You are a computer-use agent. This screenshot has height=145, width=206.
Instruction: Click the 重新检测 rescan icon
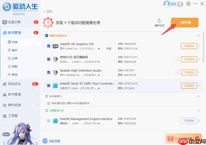[x=159, y=21]
